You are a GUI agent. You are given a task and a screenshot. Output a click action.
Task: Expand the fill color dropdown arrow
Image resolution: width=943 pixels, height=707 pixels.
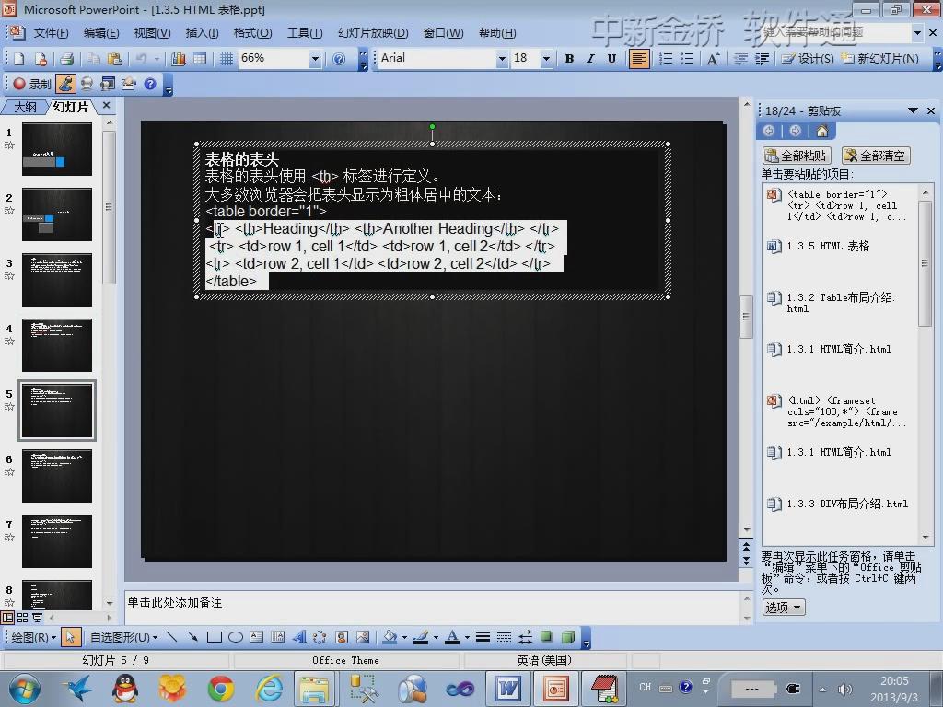pos(404,637)
